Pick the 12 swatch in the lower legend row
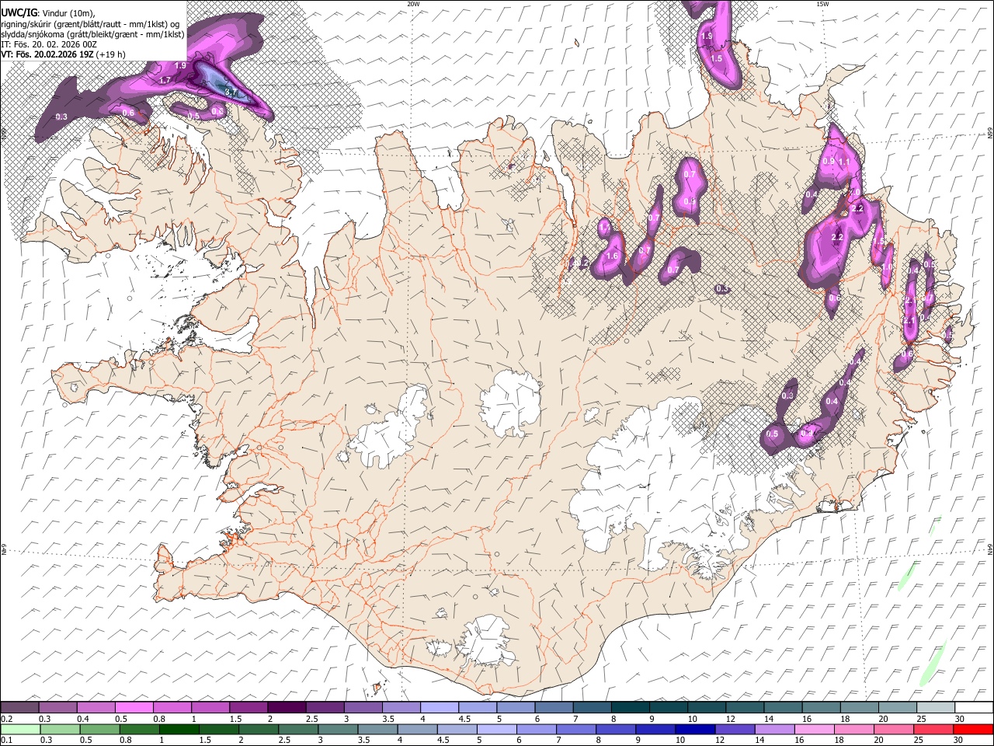Screen dimensions: 994x746 736,729
